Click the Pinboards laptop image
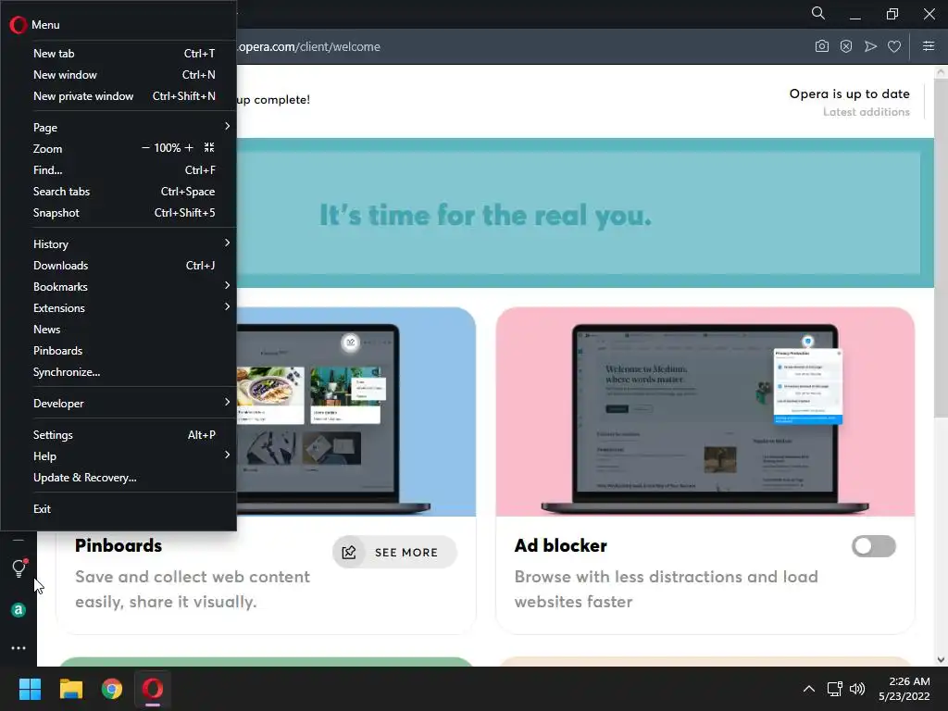The width and height of the screenshot is (948, 711). click(356, 412)
